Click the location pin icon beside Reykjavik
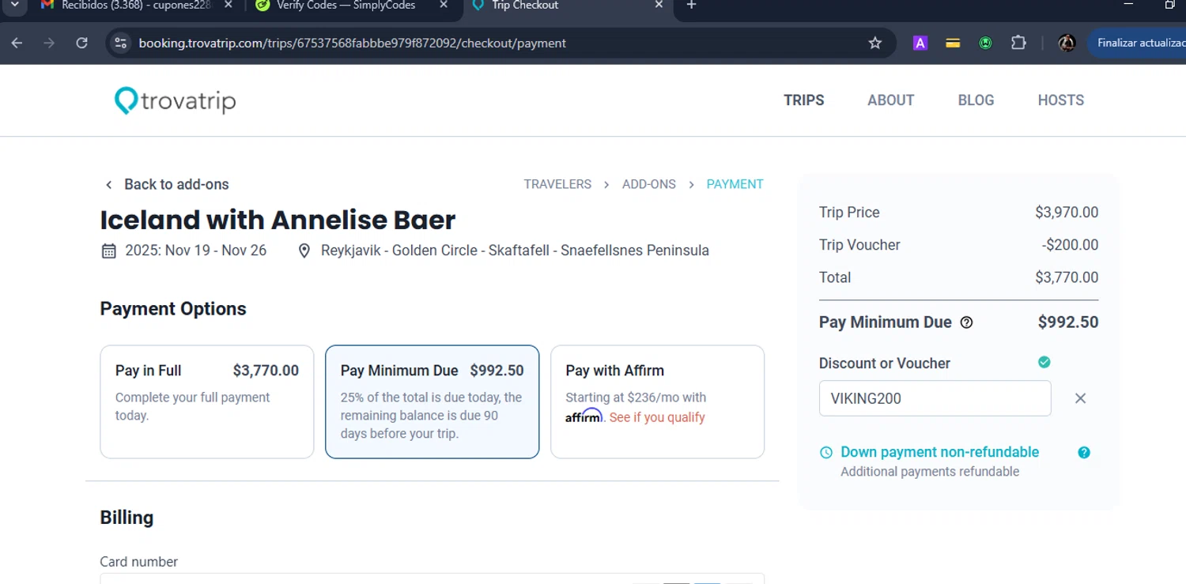Screen dimensions: 1186x584 coord(304,251)
